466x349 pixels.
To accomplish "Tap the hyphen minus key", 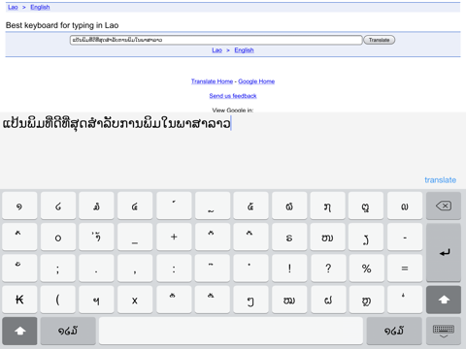I will pos(405,237).
